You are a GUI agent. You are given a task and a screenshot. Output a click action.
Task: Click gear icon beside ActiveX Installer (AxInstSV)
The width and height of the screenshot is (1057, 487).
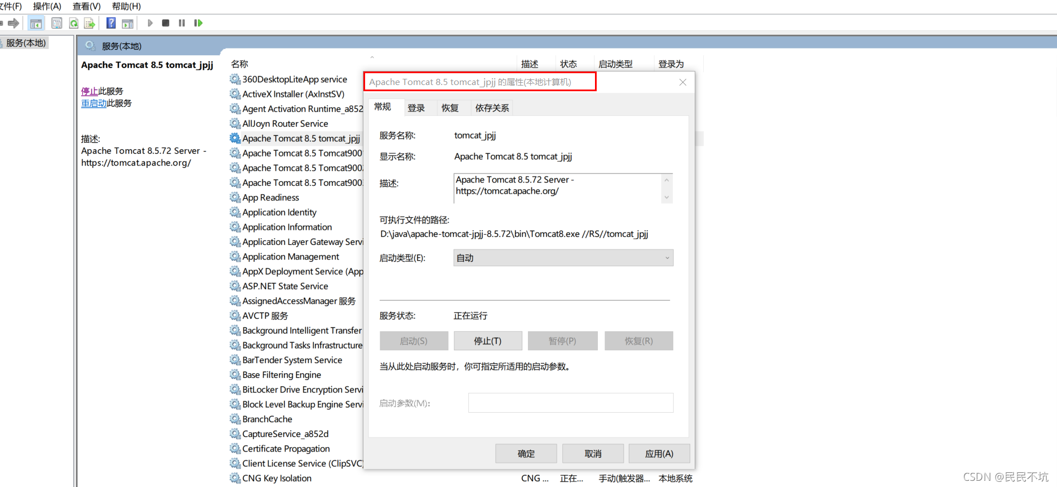235,94
